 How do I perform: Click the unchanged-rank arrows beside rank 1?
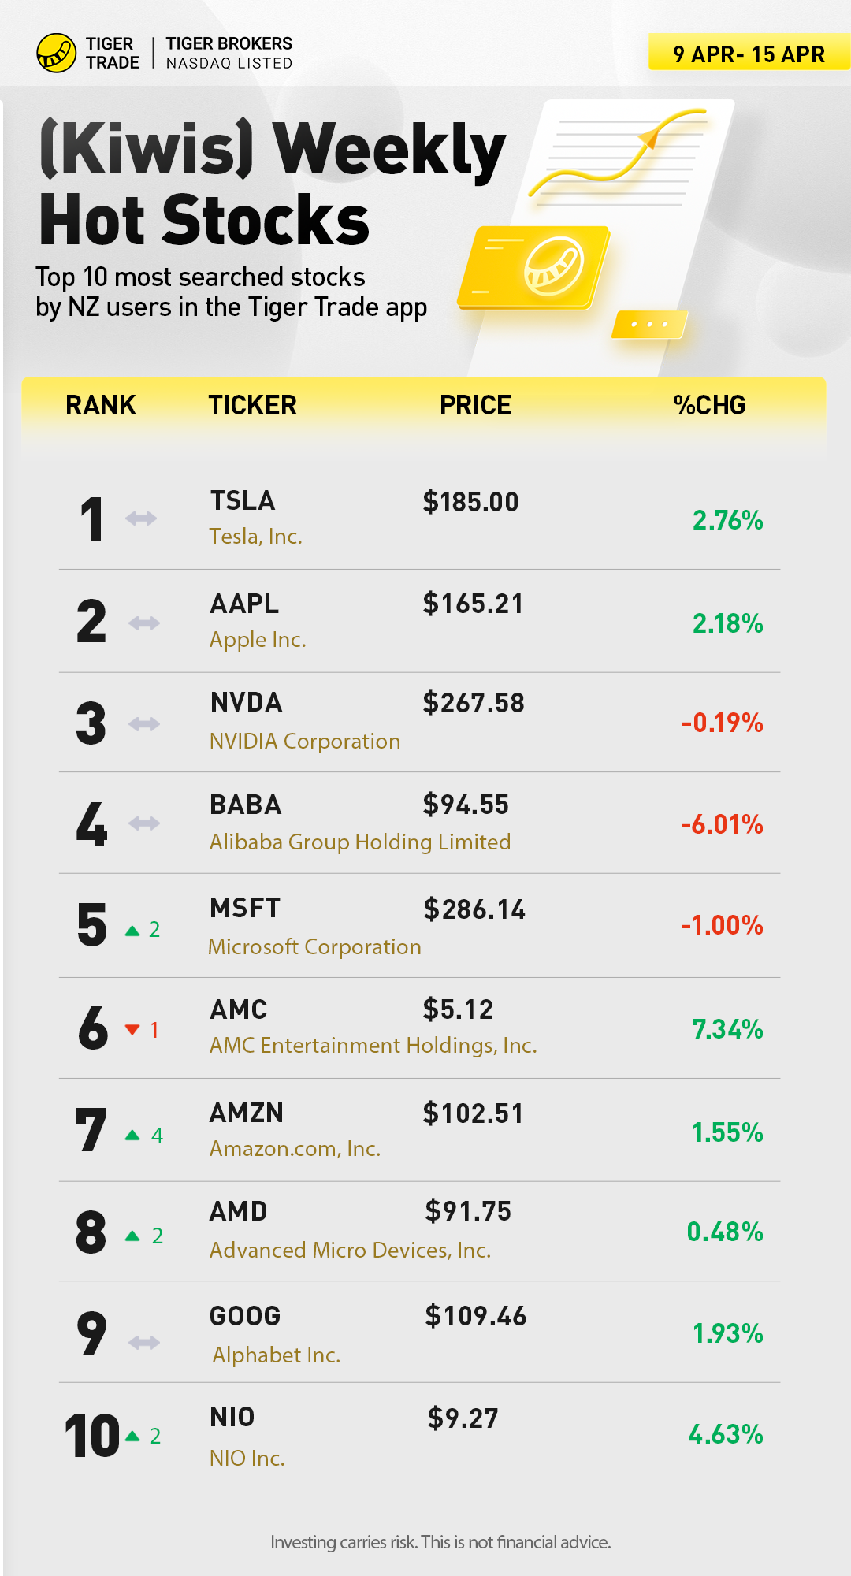[x=141, y=519]
